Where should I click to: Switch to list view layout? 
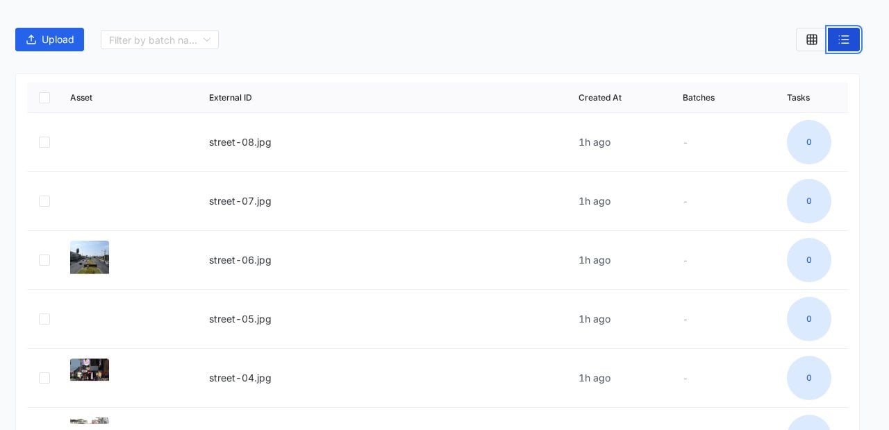coord(844,40)
